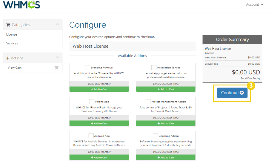Add Android App to cart

[99, 158]
